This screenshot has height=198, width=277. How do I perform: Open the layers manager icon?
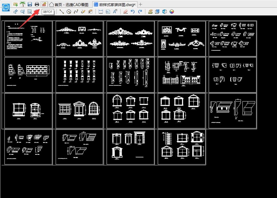point(150,12)
